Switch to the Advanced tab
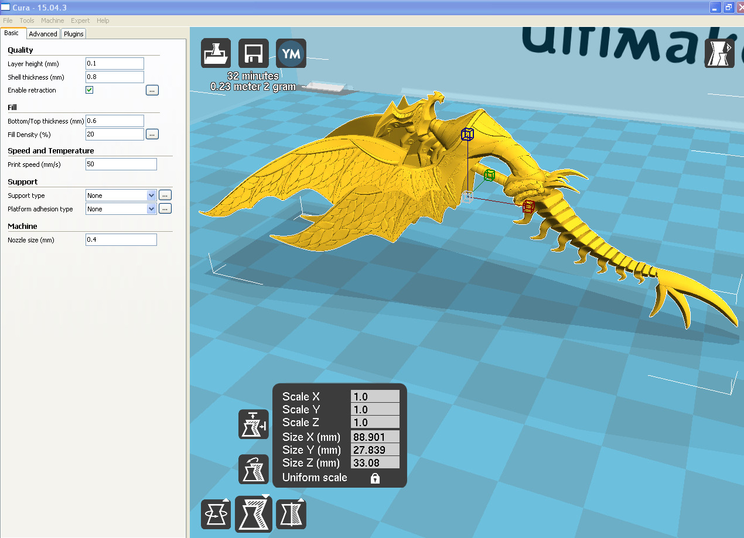The image size is (744, 538). point(43,34)
